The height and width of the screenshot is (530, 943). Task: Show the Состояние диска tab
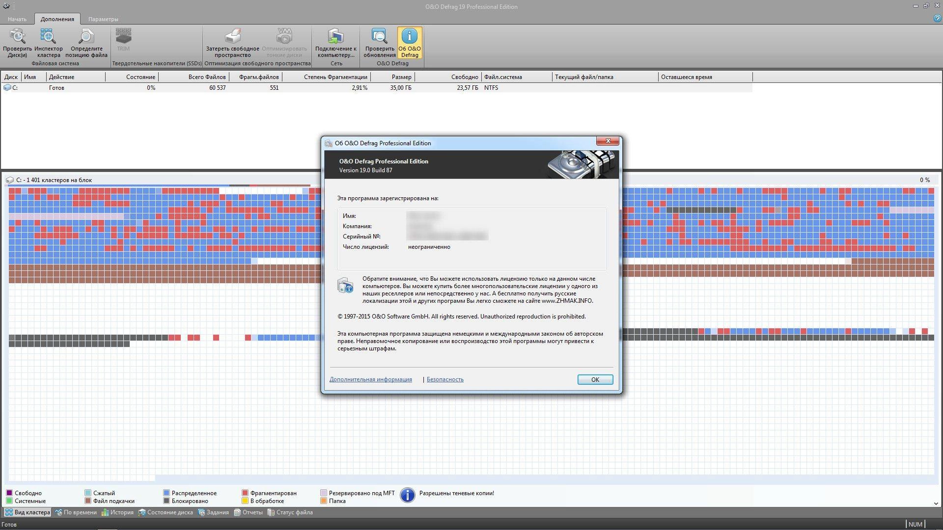[166, 512]
